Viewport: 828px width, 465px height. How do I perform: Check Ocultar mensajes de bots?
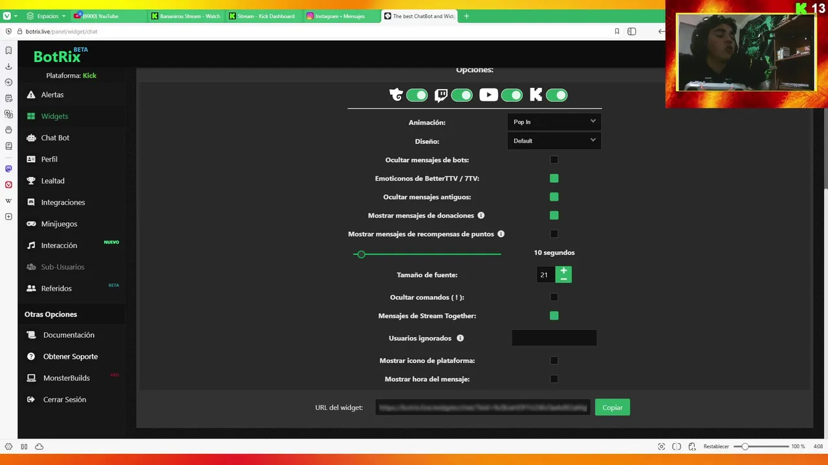554,160
